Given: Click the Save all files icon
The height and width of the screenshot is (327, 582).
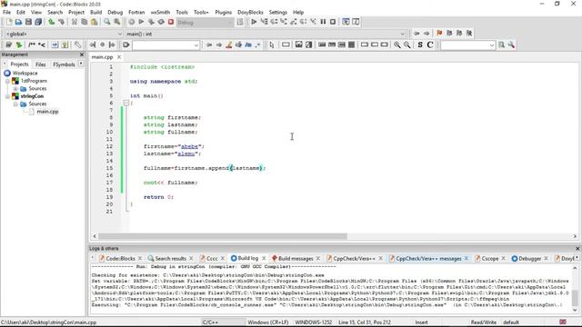Looking at the screenshot, I should click(38, 22).
